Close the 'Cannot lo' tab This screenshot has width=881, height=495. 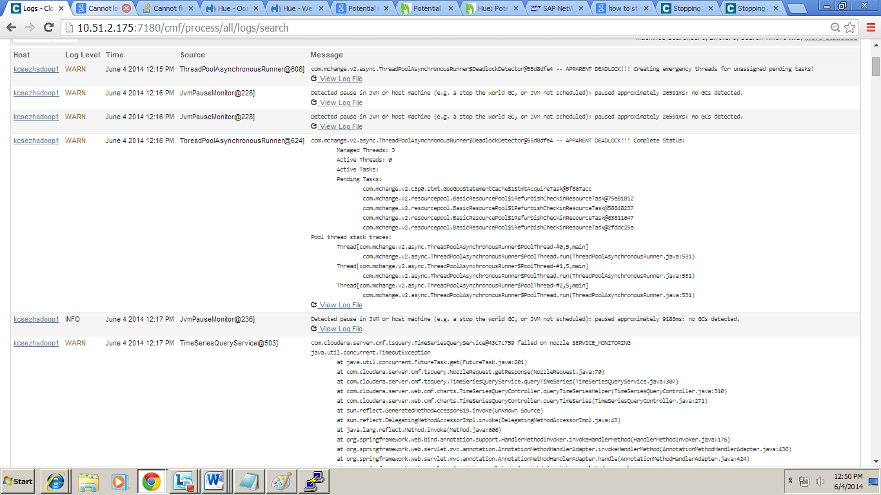(126, 8)
